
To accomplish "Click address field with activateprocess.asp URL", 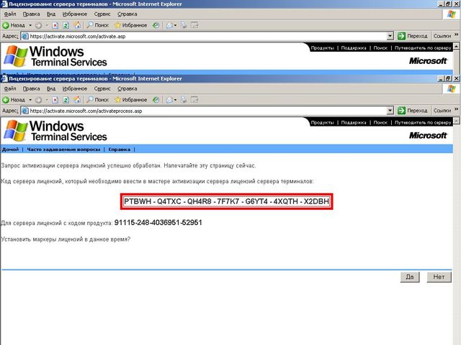I will (x=208, y=111).
